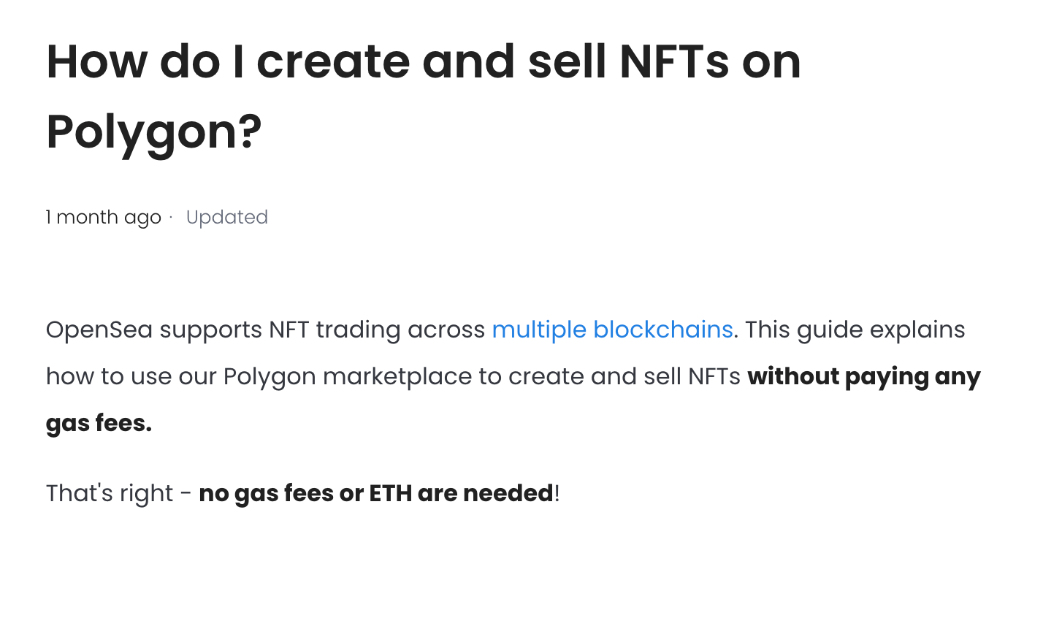1043x621 pixels.
Task: Click 'NFT trading' in the first paragraph
Action: click(335, 329)
